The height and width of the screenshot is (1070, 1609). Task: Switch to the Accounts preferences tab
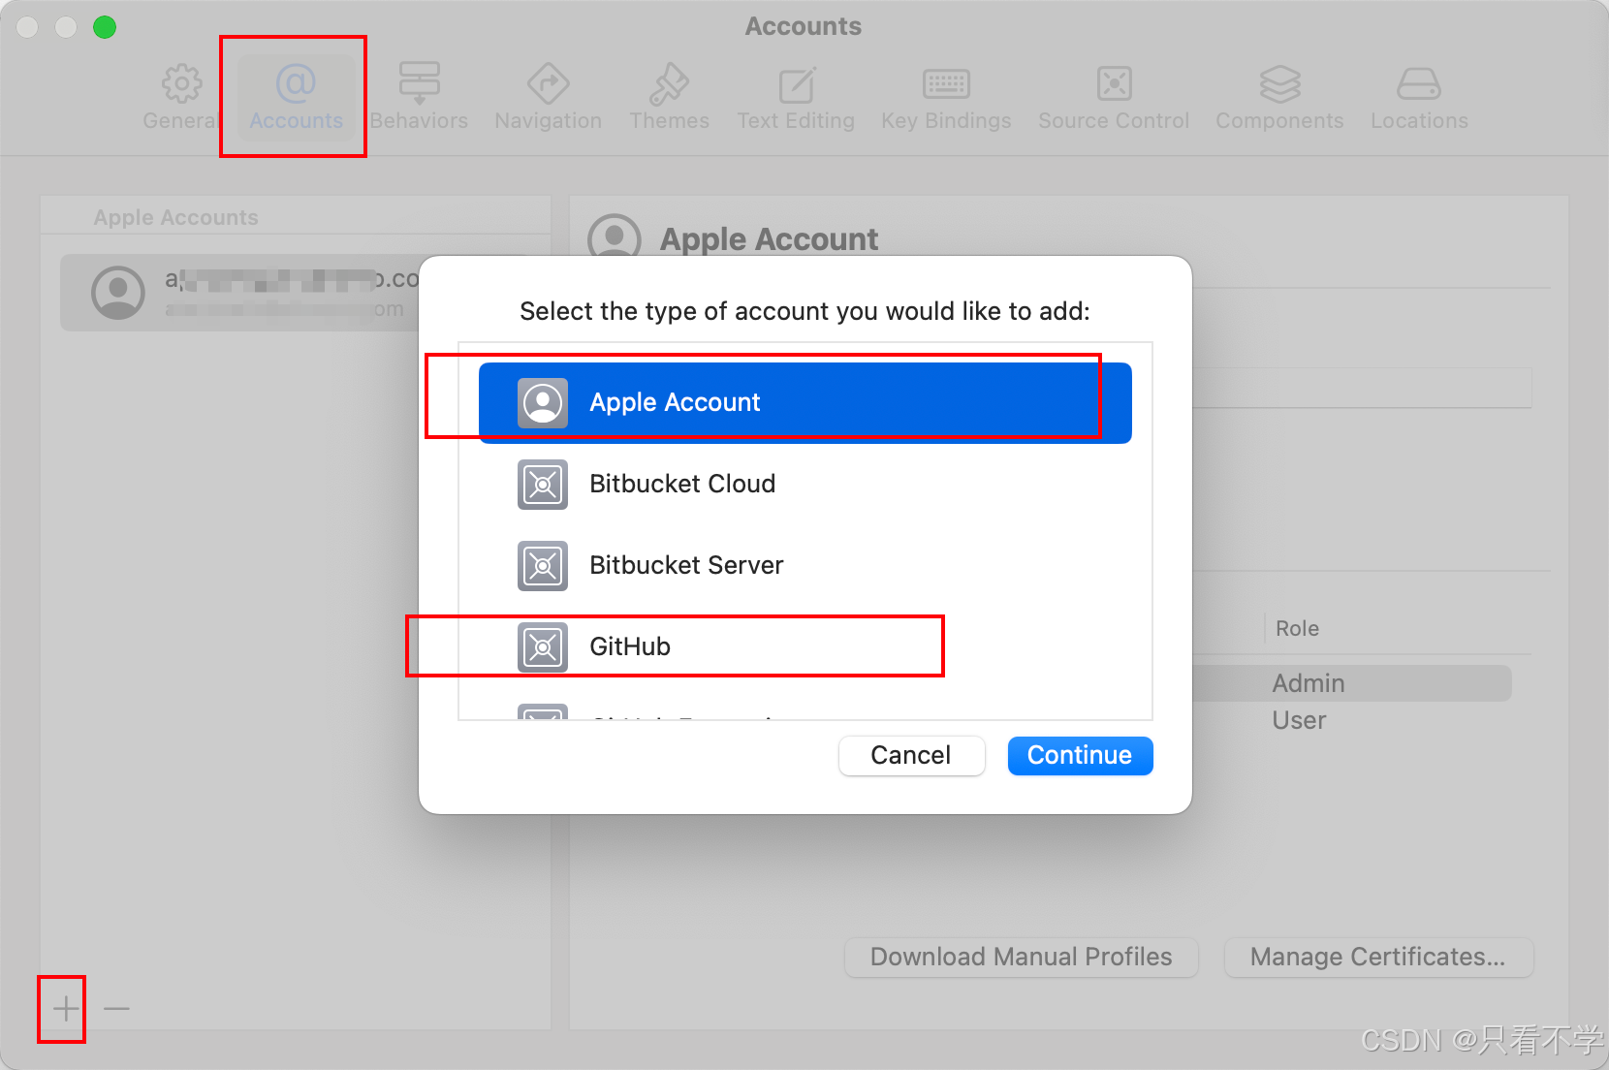tap(296, 98)
